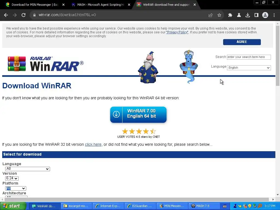Click the browser forward arrow
The image size is (280, 210).
15,15
